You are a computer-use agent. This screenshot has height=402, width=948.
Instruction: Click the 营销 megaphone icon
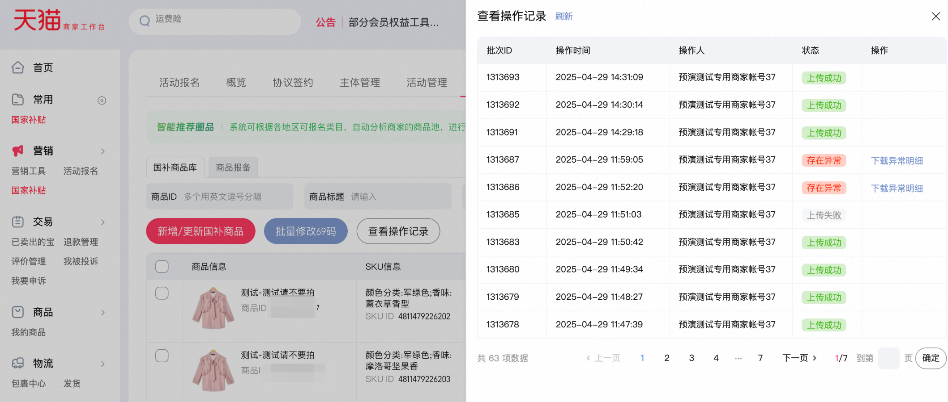tap(18, 151)
